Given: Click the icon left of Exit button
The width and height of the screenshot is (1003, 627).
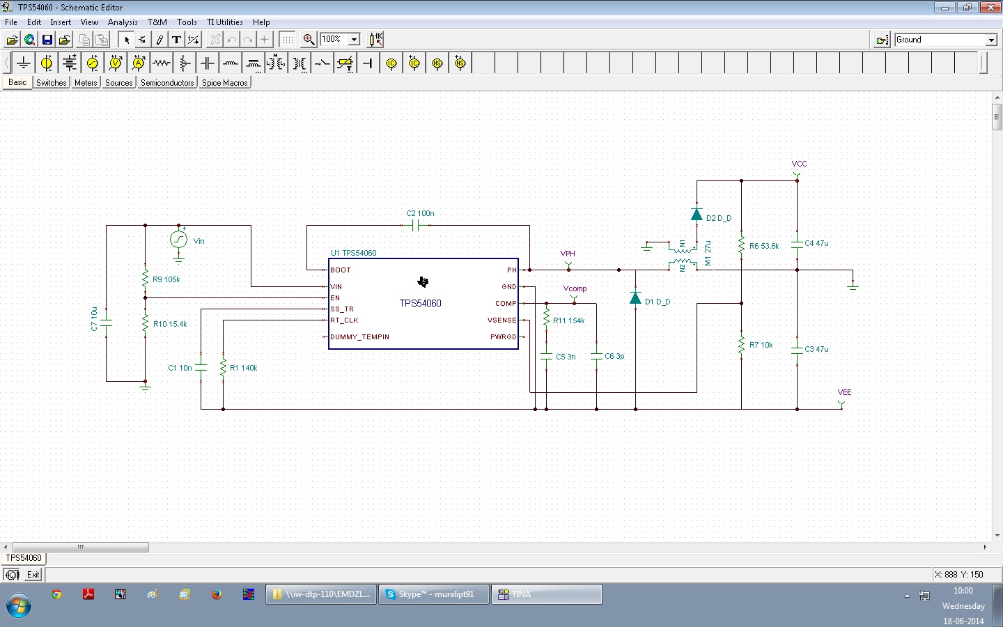Looking at the screenshot, I should [x=12, y=575].
